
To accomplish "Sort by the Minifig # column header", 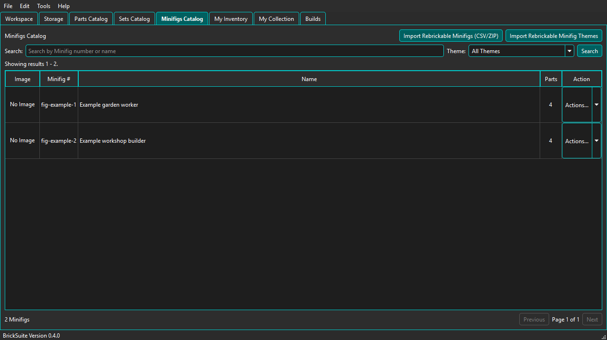I will (x=59, y=79).
